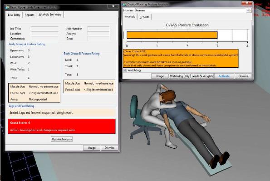Open the Loads & Weights dialog
The height and width of the screenshot is (181, 270).
click(202, 76)
